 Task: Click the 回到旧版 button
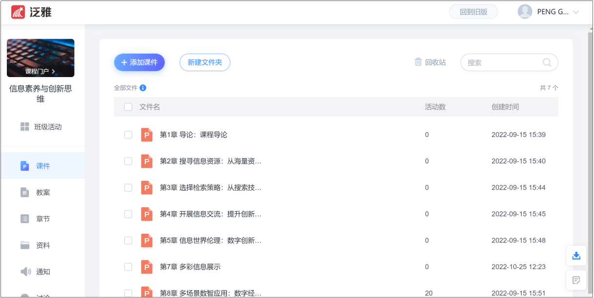[474, 12]
